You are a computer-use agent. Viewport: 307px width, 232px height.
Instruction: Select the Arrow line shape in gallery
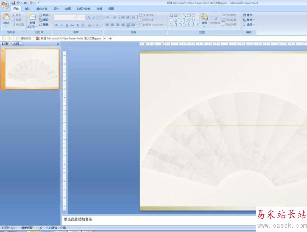click(184, 15)
